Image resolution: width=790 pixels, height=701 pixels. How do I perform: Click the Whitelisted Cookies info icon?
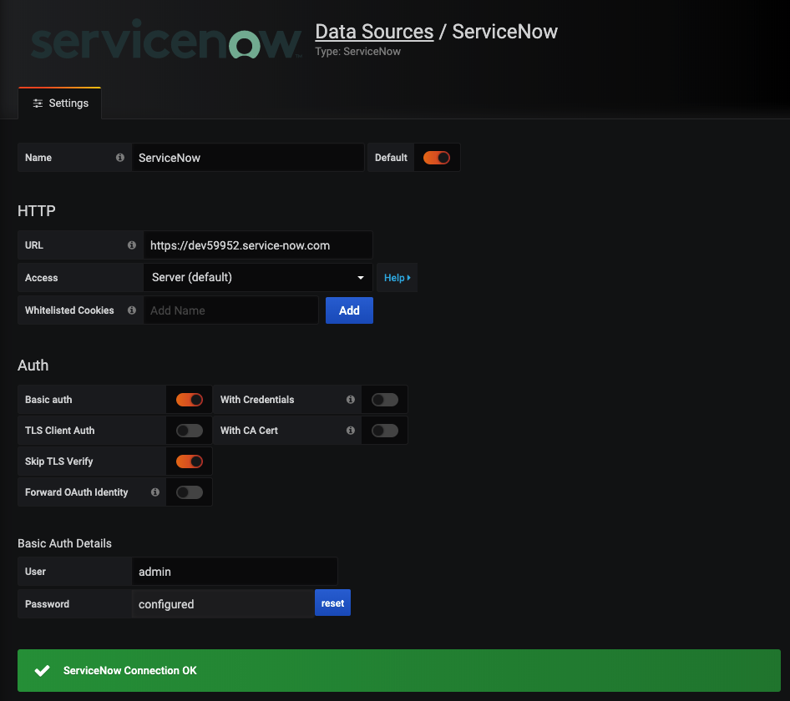tap(131, 310)
